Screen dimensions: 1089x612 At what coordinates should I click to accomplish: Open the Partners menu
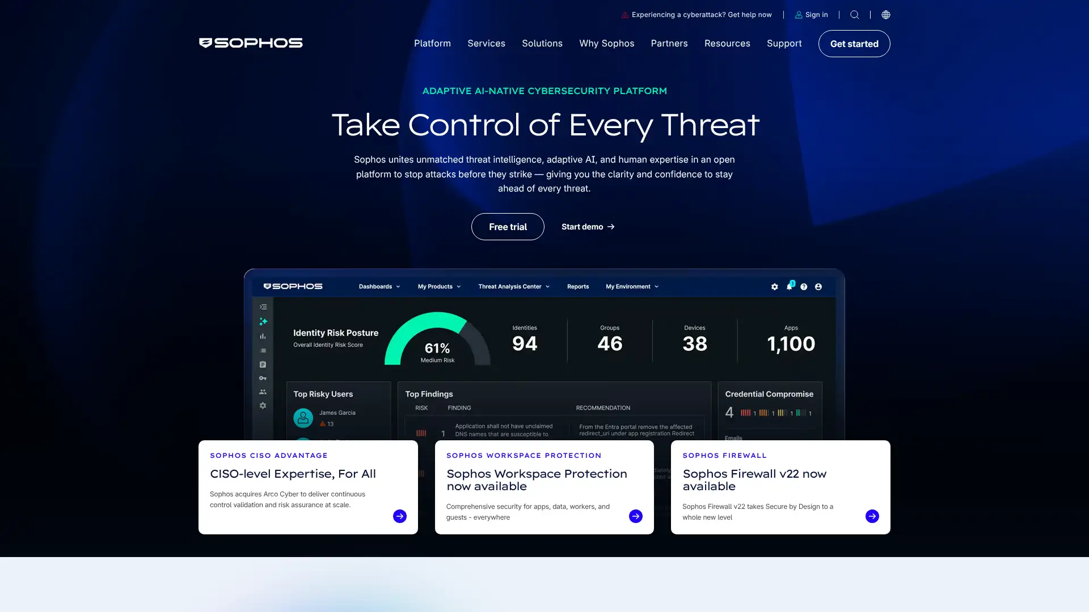(669, 44)
